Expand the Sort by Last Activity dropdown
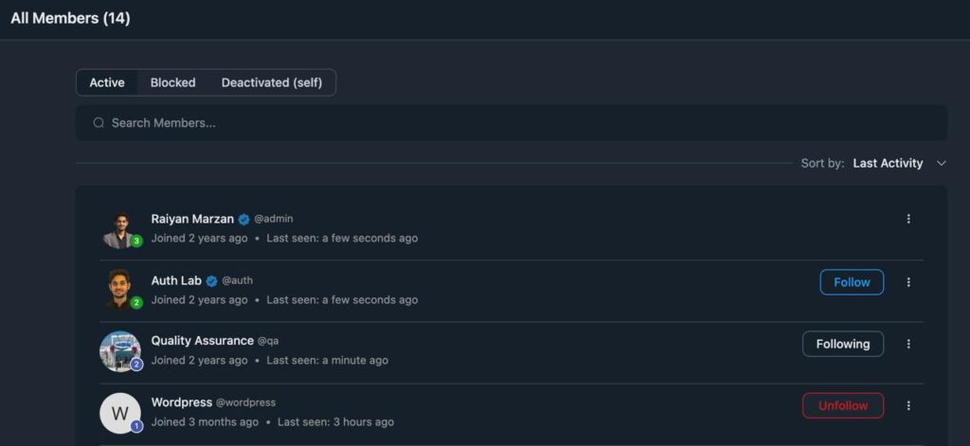 (x=888, y=163)
